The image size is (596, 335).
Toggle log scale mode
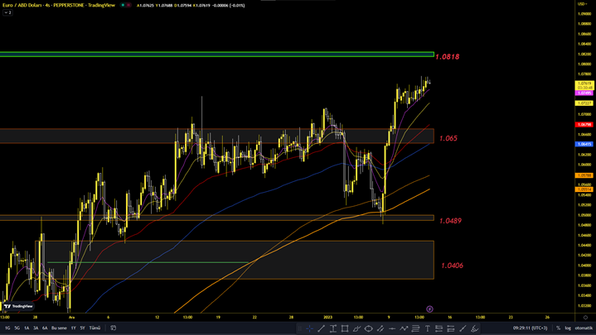pyautogui.click(x=568, y=328)
